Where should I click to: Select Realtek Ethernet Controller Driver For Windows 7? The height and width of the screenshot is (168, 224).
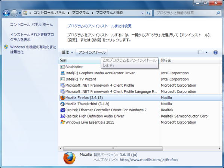[106, 110]
